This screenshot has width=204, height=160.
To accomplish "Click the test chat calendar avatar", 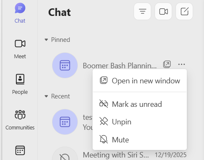I will 65,122.
